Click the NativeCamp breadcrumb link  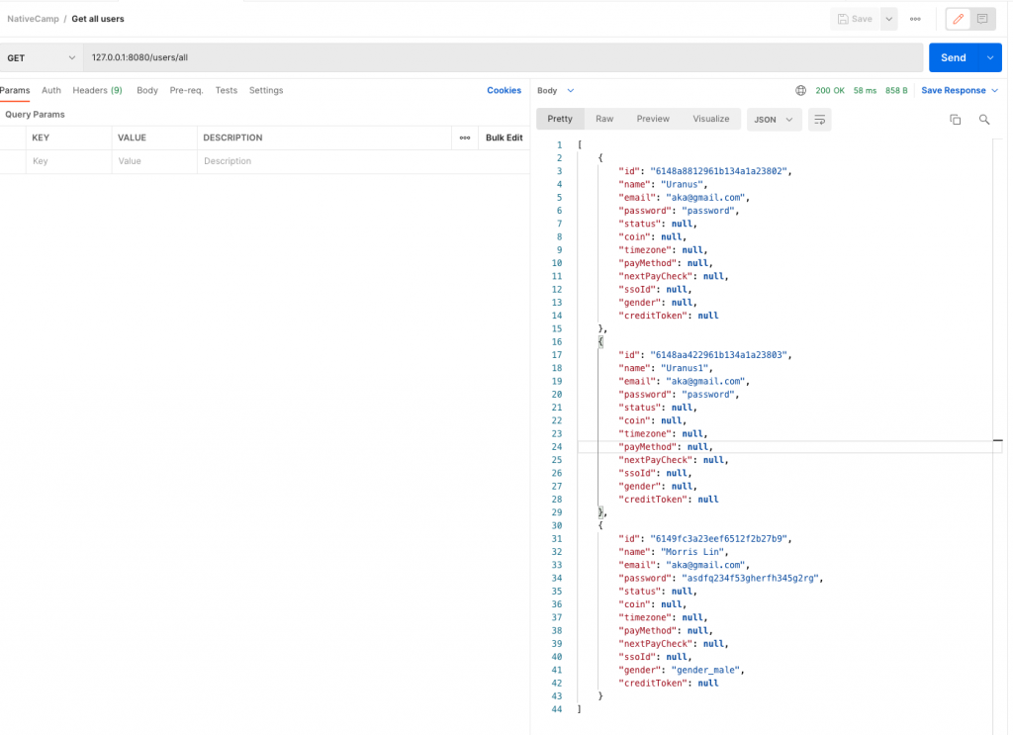(x=33, y=19)
